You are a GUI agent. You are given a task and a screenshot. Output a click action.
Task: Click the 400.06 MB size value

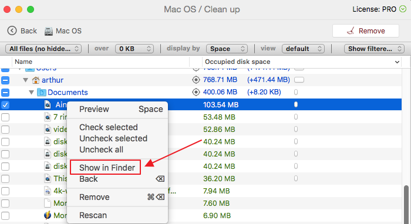click(x=220, y=92)
